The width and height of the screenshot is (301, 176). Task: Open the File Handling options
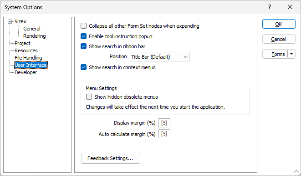pyautogui.click(x=28, y=58)
